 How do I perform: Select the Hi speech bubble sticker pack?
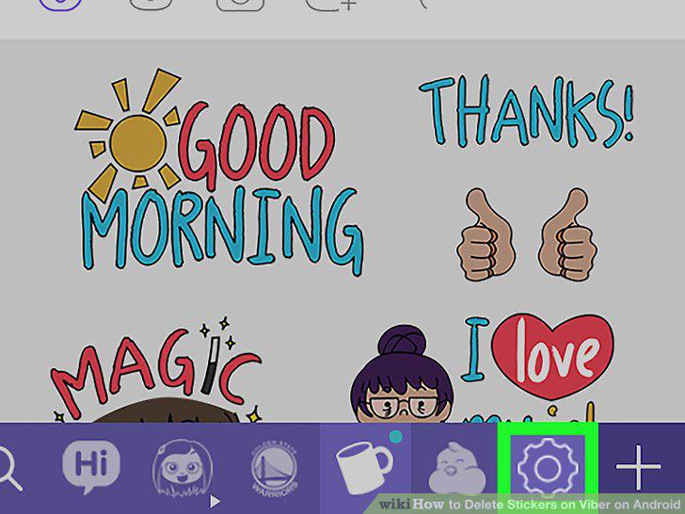(91, 466)
